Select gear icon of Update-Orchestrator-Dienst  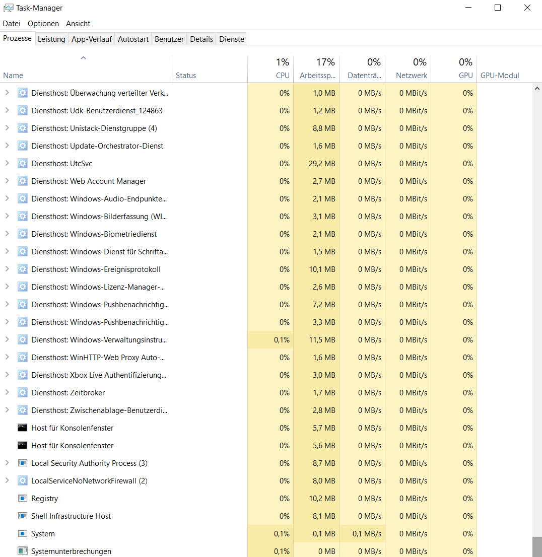[x=22, y=146]
